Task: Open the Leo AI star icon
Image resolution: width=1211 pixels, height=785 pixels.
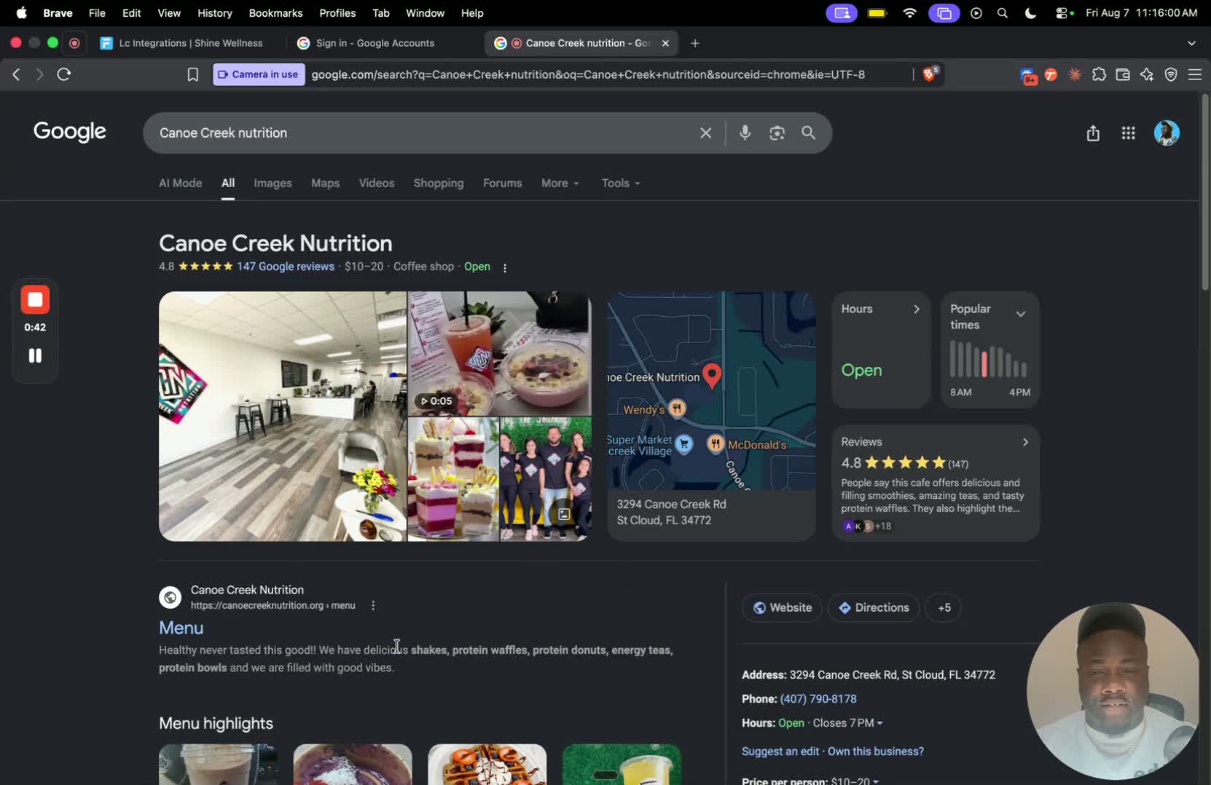Action: (1147, 74)
